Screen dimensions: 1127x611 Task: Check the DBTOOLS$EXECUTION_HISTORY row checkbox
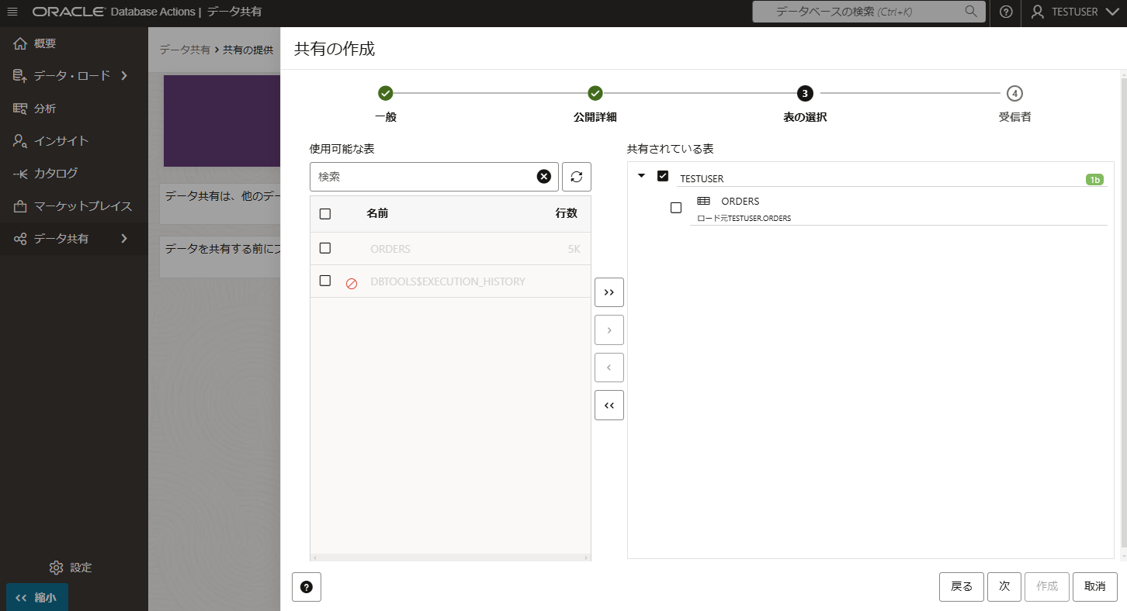point(325,281)
